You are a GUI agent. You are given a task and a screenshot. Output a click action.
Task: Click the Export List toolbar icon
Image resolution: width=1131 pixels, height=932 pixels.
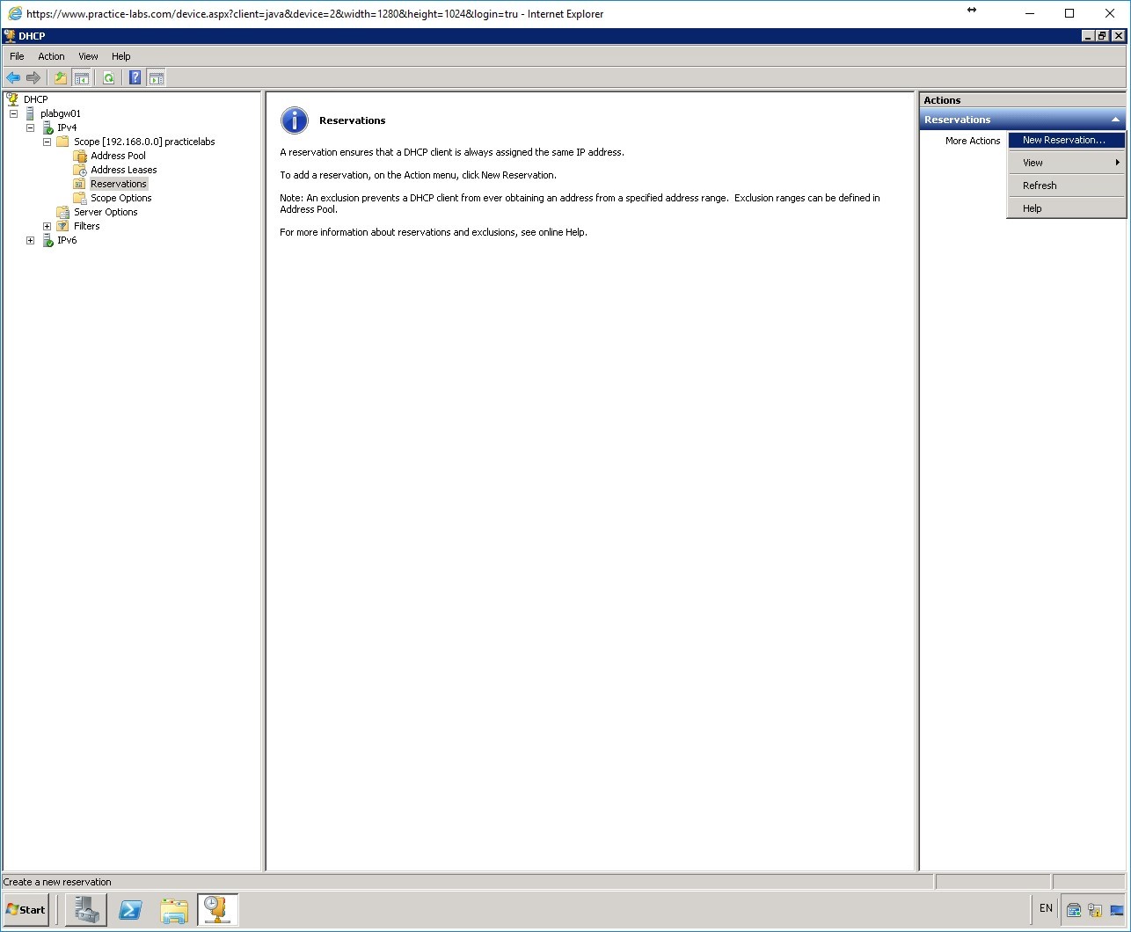pyautogui.click(x=60, y=77)
